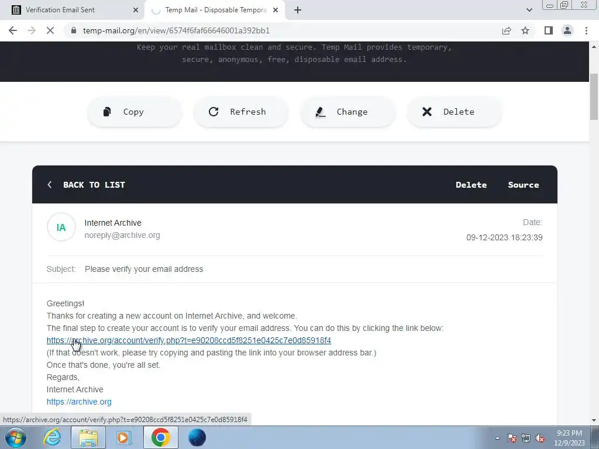Close the Verification Email Sent tab

pos(136,10)
